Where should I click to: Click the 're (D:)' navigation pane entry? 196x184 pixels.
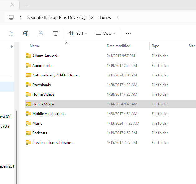click(4, 126)
